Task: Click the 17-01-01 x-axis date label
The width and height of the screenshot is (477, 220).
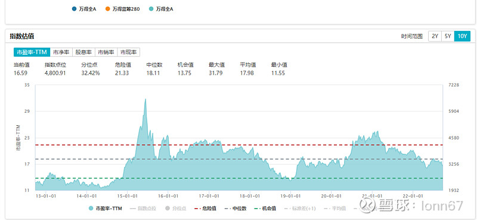Action: [x=209, y=196]
